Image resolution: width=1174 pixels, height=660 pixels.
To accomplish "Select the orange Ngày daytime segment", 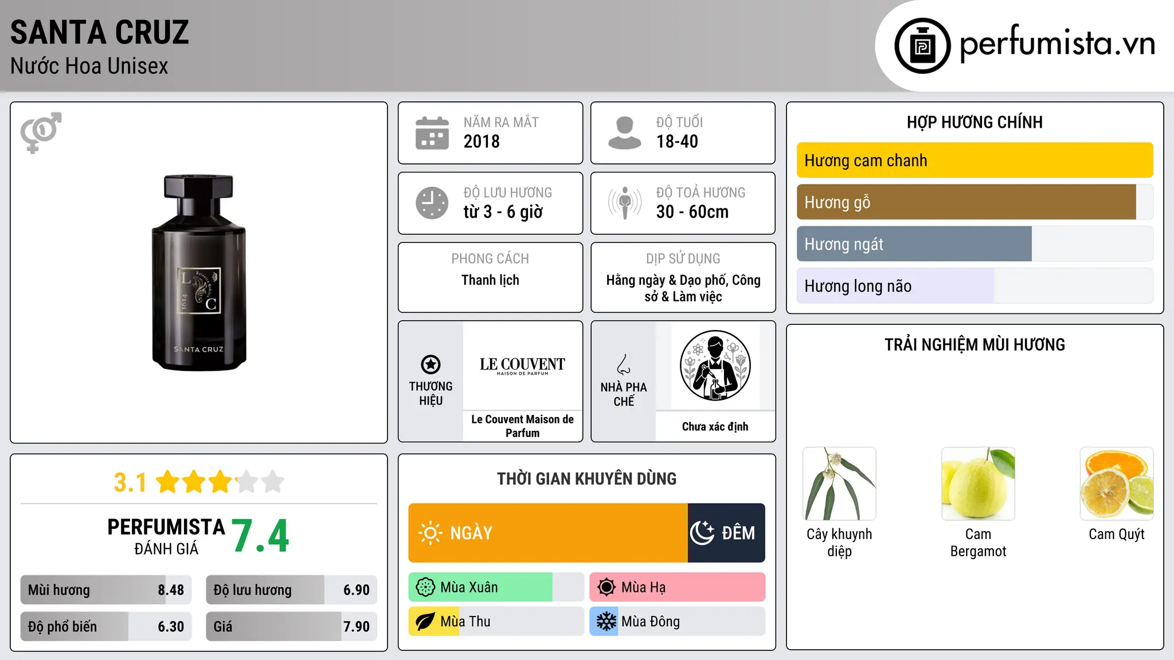I will tap(548, 533).
